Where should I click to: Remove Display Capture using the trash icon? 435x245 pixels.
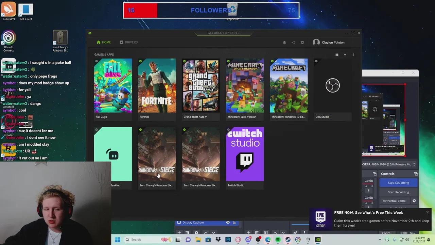pyautogui.click(x=187, y=232)
